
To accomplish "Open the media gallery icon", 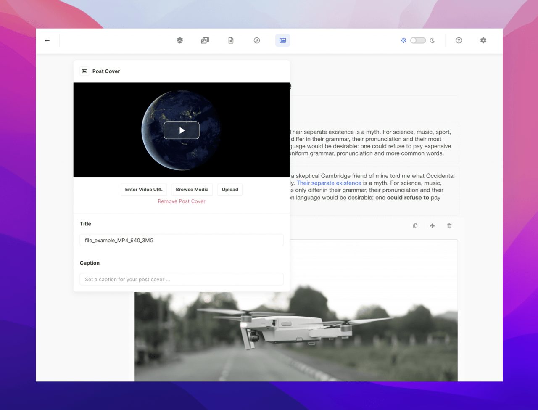I will coord(205,40).
